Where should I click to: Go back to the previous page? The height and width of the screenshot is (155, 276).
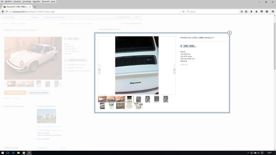3,12
